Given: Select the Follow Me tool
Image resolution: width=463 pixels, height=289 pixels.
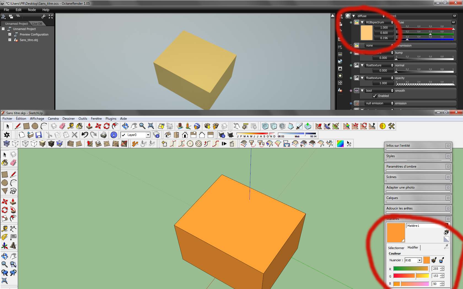Looking at the screenshot, I should (13, 210).
